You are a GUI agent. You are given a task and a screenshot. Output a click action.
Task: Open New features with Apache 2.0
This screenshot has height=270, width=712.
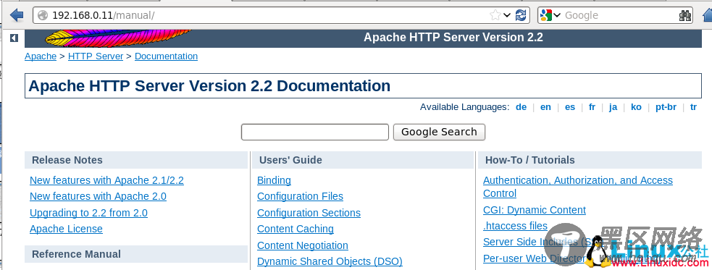click(x=98, y=196)
